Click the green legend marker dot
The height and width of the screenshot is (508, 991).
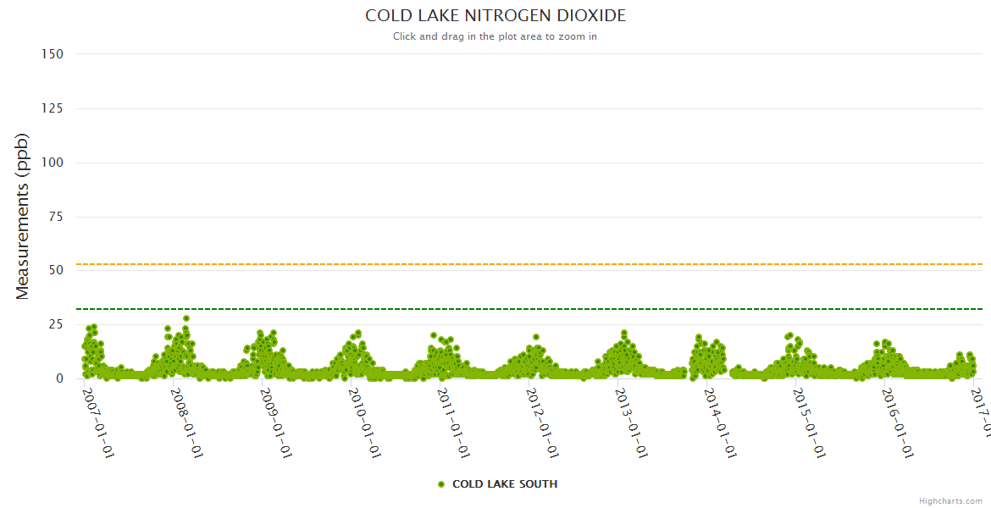point(440,484)
